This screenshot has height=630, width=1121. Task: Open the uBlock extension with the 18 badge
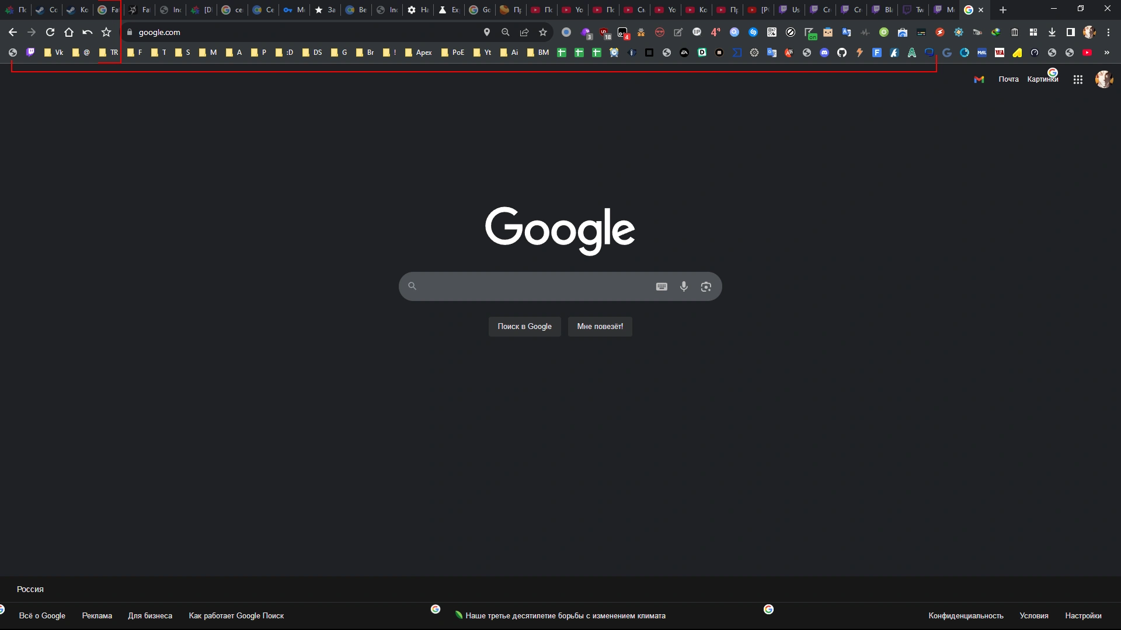click(x=605, y=33)
